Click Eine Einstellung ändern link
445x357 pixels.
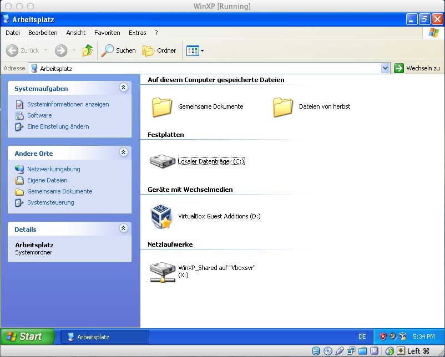click(x=58, y=126)
